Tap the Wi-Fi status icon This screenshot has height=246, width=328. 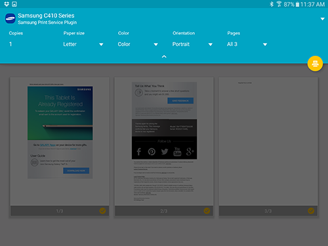pos(279,4)
